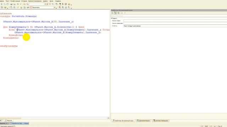Click the X delete icon in properties toolbar

tap(122, 13)
